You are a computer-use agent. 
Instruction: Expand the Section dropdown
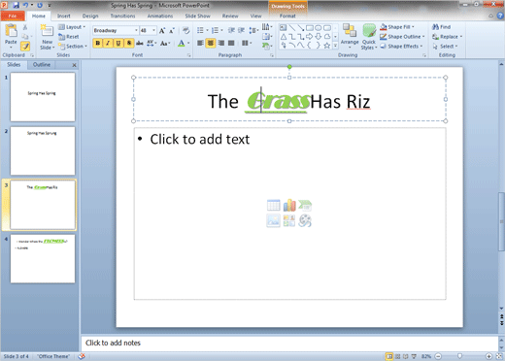coord(73,47)
